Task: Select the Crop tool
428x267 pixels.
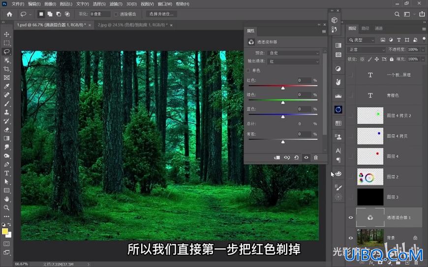Action: 6,69
